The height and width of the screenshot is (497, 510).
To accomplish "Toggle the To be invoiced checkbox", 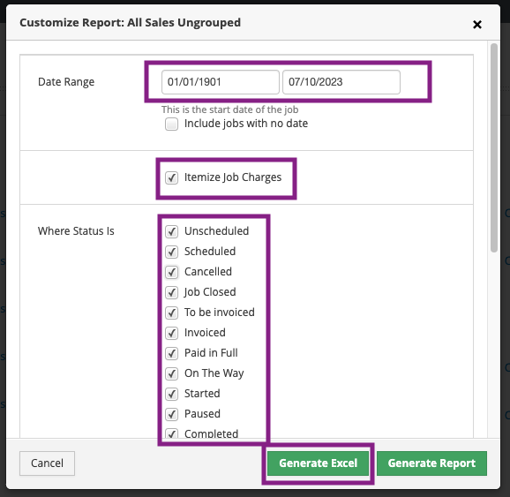I will tap(171, 313).
